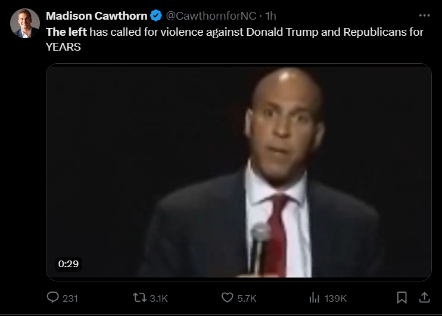Click the Madison Cawthorn display name
This screenshot has height=316, width=442.
coord(97,16)
